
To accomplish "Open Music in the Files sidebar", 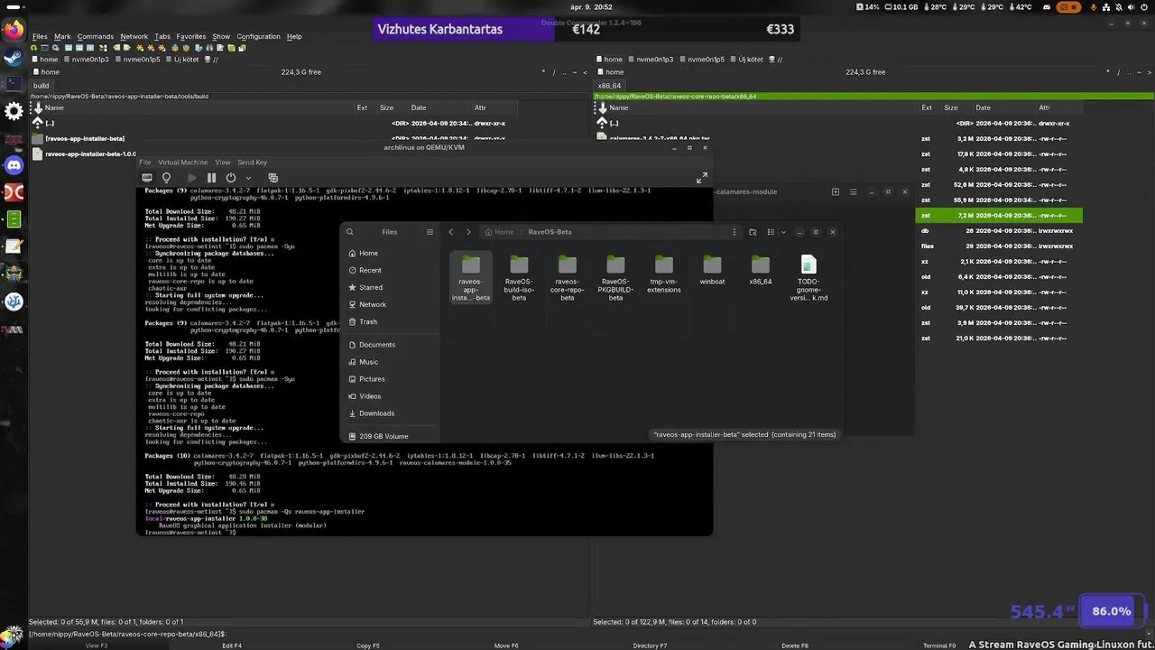I will pyautogui.click(x=389, y=362).
